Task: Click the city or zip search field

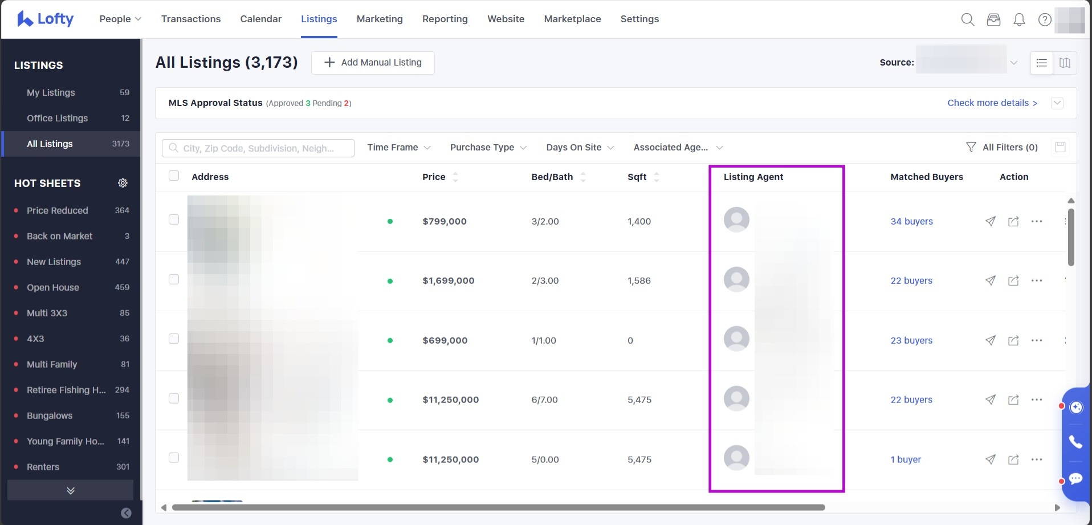Action: (x=258, y=148)
